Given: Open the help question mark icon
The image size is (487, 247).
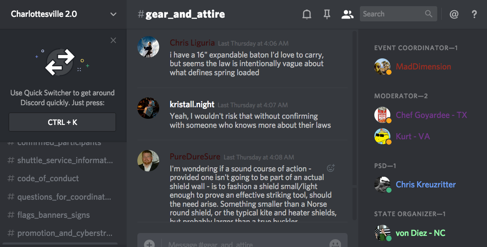Looking at the screenshot, I should (474, 14).
